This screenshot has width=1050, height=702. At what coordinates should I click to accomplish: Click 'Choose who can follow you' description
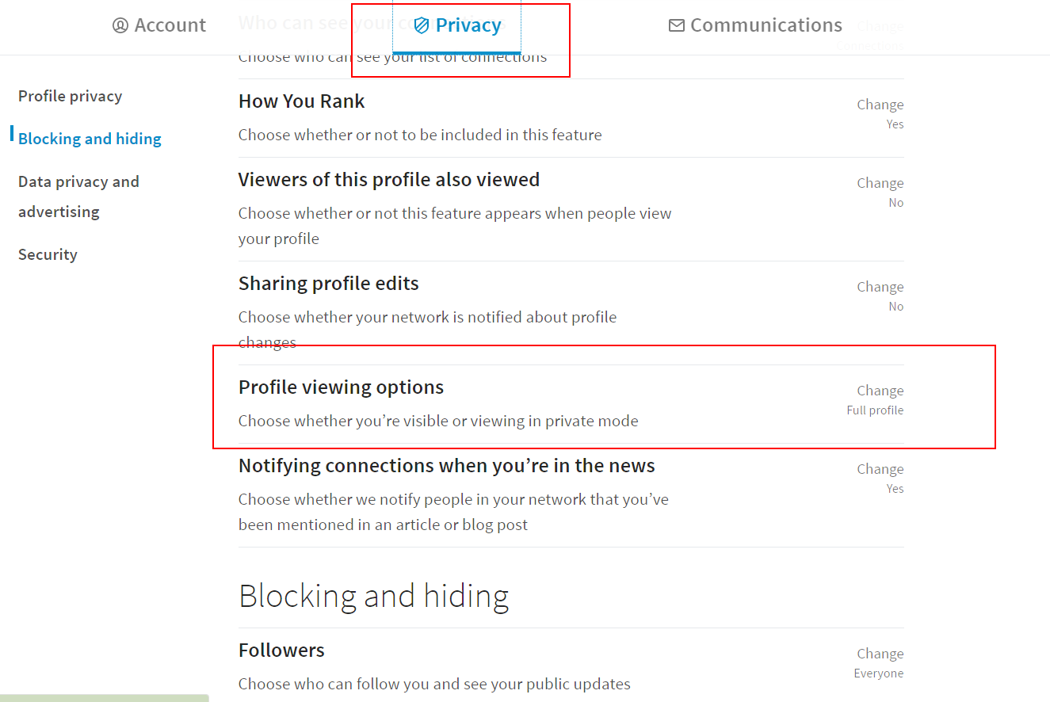click(434, 684)
